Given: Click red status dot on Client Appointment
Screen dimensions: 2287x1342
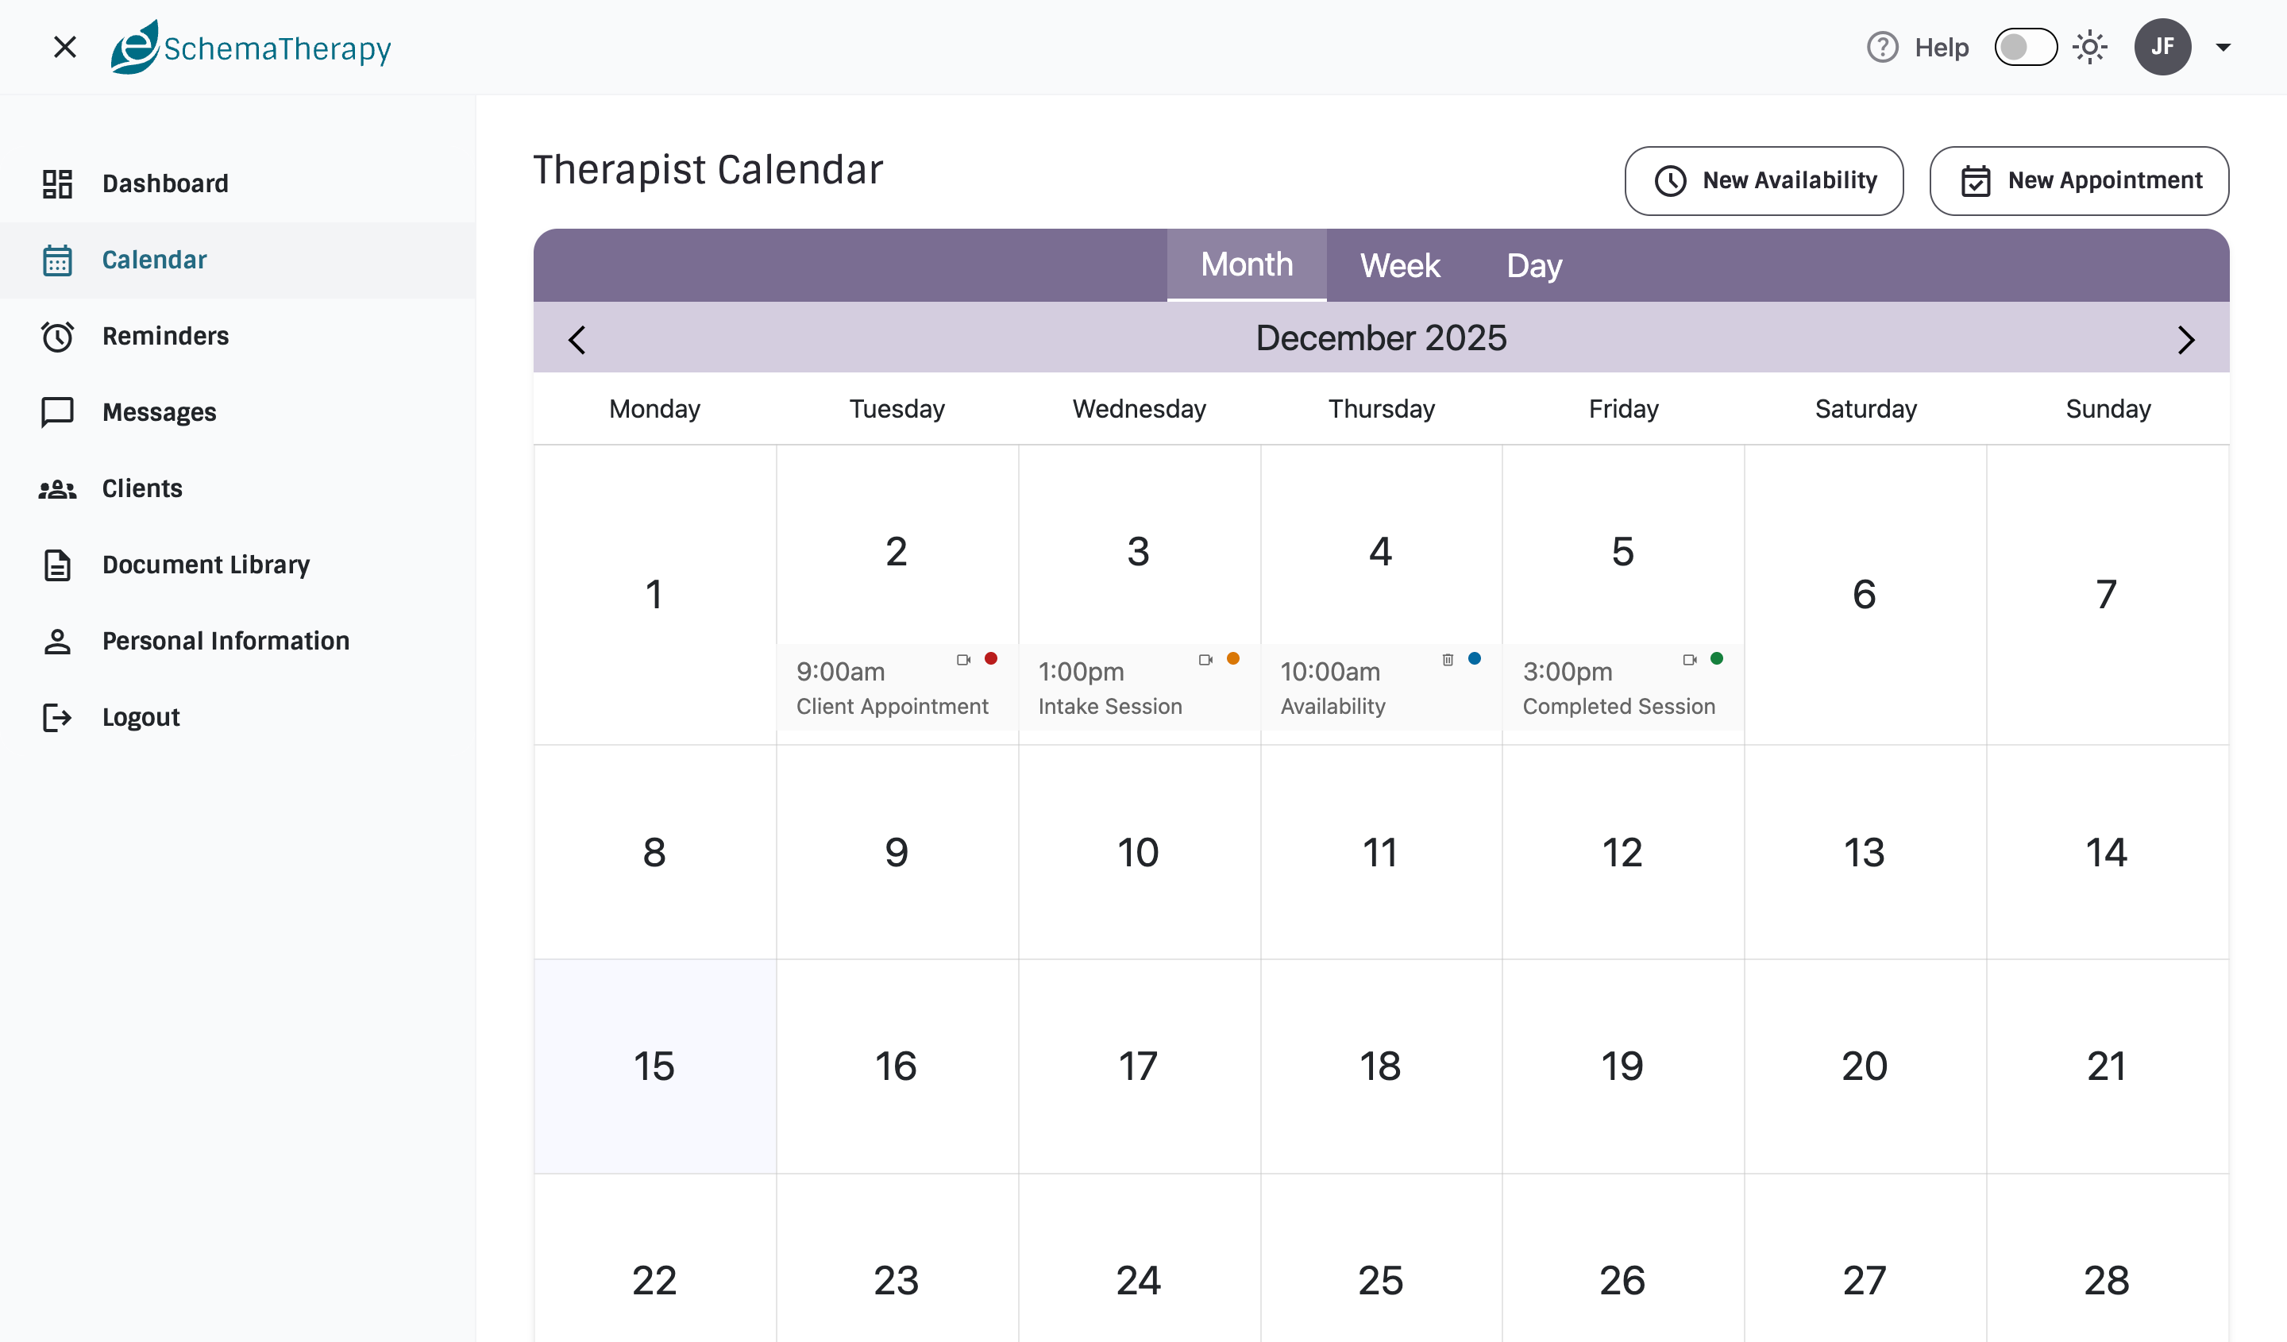Looking at the screenshot, I should pos(990,659).
